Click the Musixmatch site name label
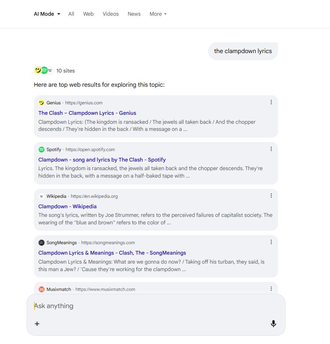330x344 pixels. pyautogui.click(x=59, y=289)
